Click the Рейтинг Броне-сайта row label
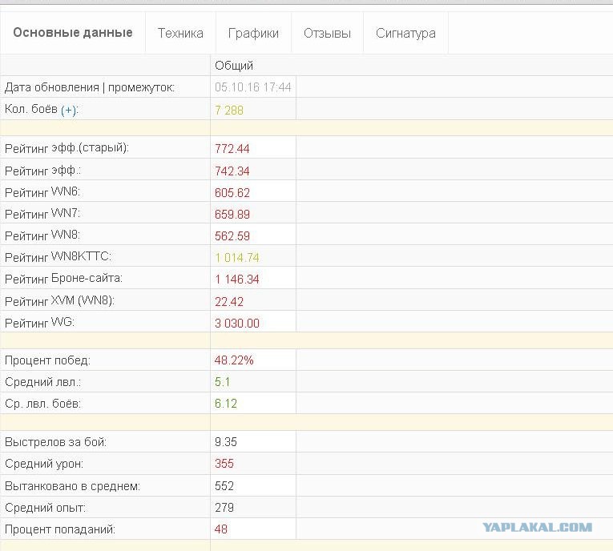This screenshot has width=613, height=551. [64, 279]
